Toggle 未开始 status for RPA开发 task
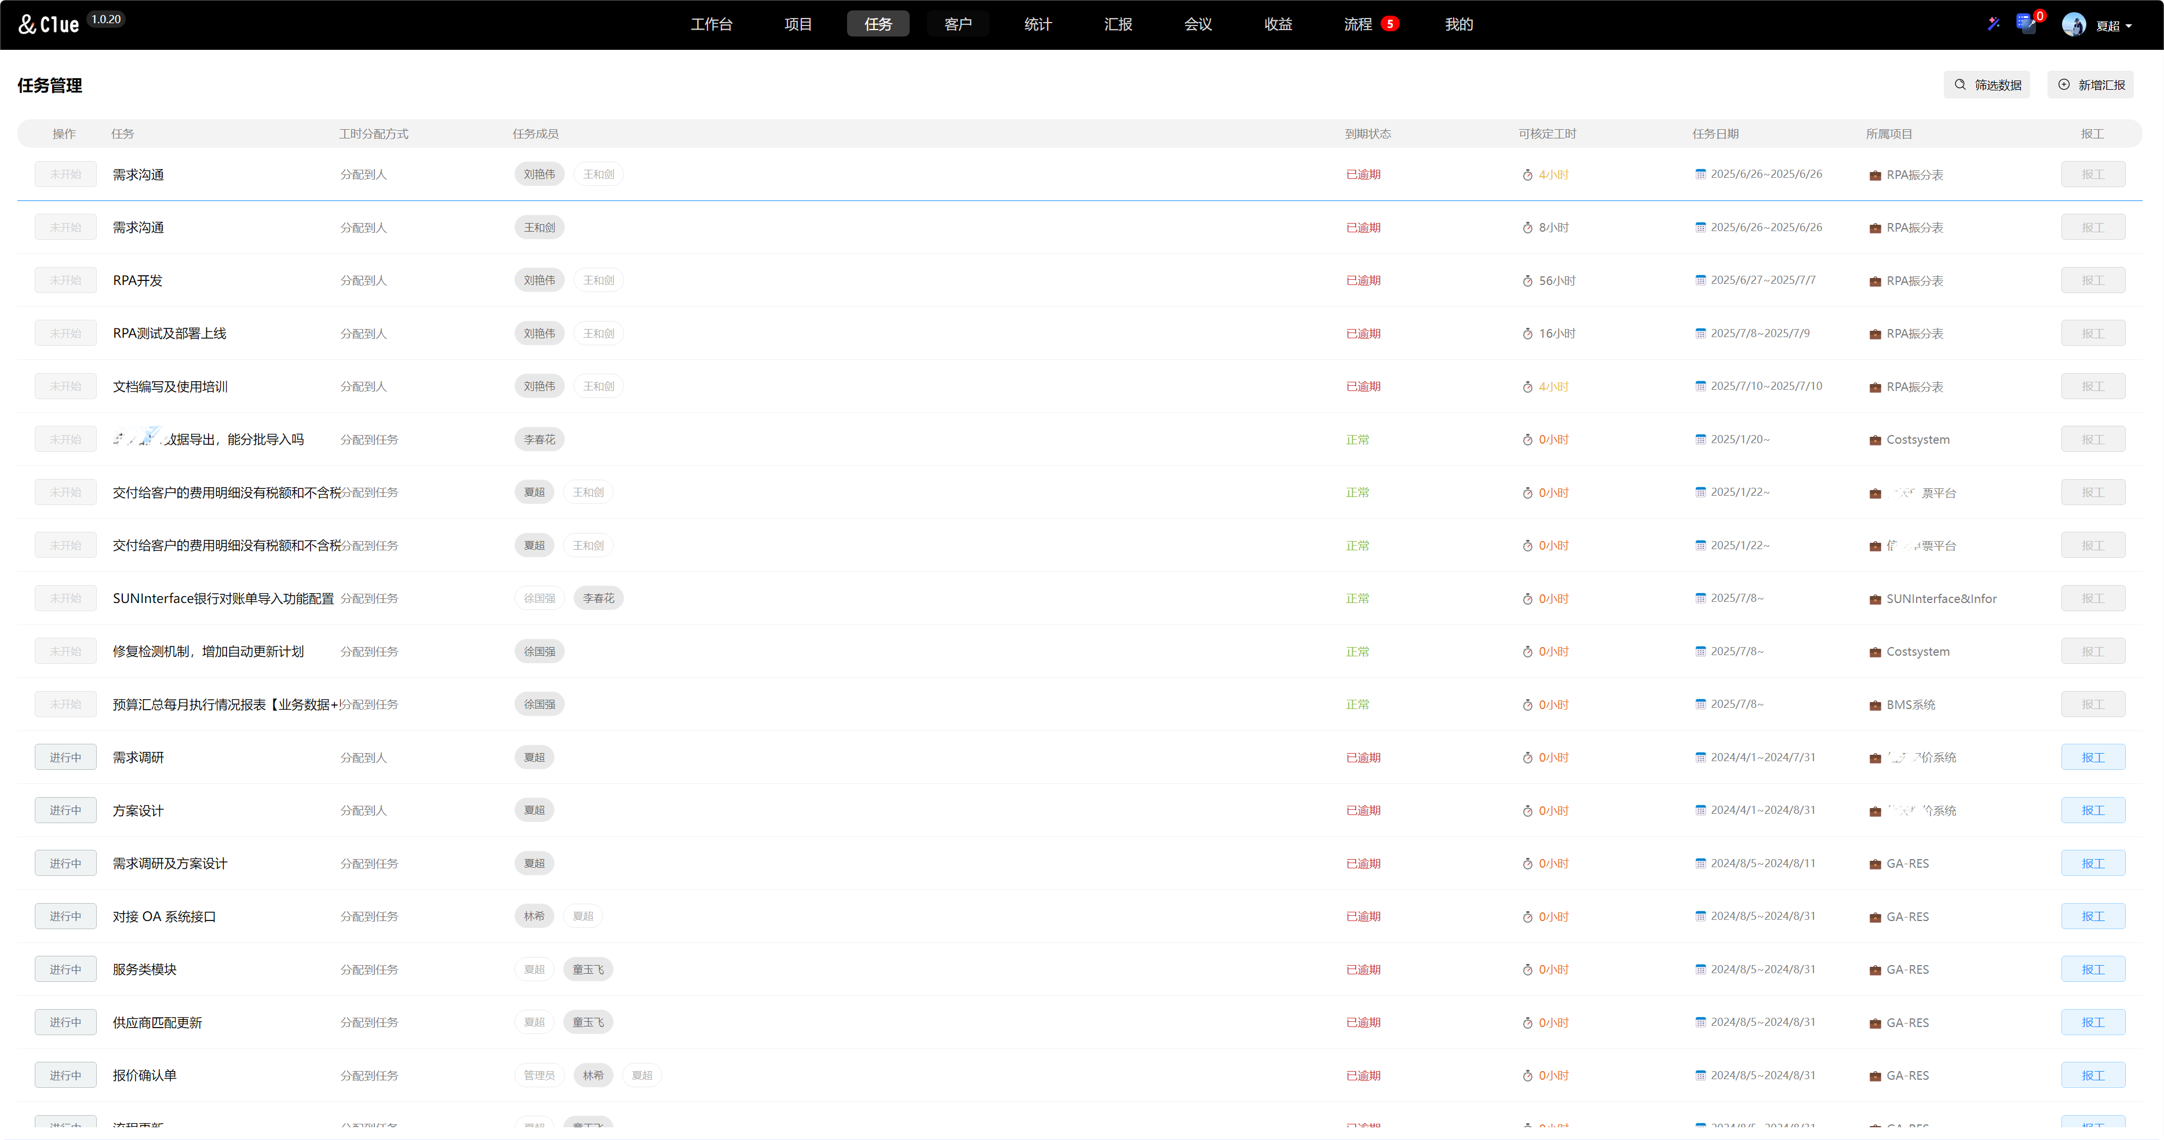 tap(65, 280)
